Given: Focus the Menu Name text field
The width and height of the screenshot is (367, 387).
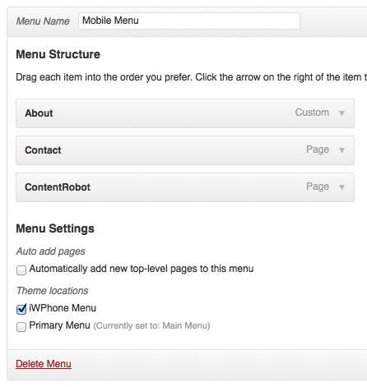Looking at the screenshot, I should tap(189, 21).
